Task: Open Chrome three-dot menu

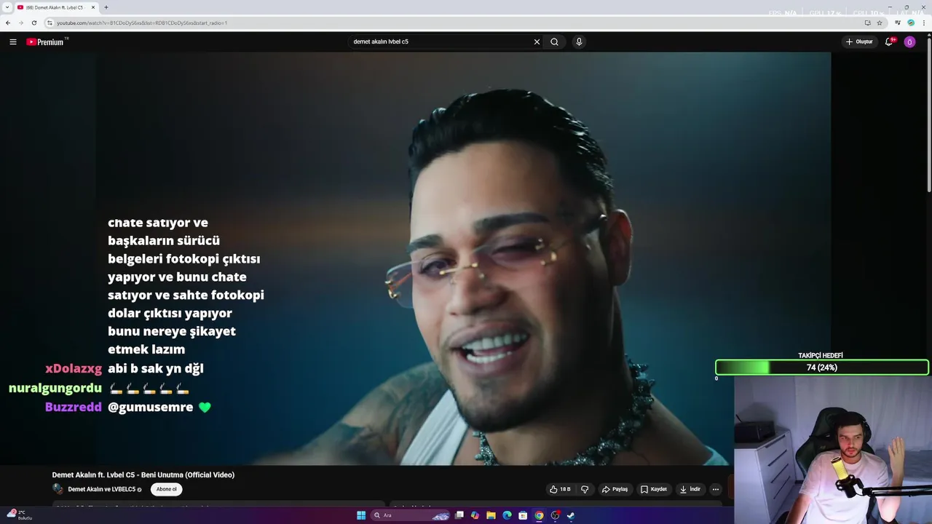Action: click(x=923, y=23)
